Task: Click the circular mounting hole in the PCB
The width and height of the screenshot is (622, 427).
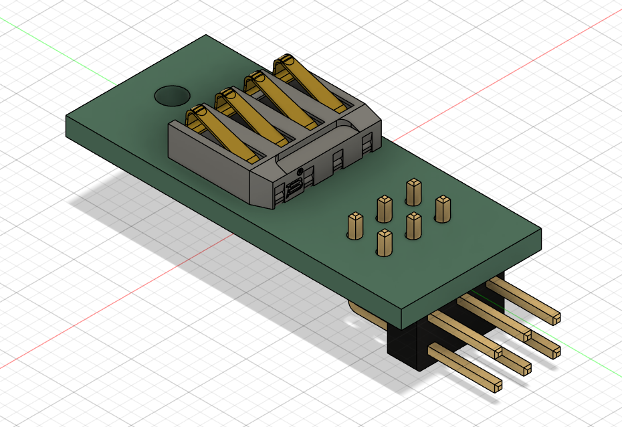Action: point(171,96)
